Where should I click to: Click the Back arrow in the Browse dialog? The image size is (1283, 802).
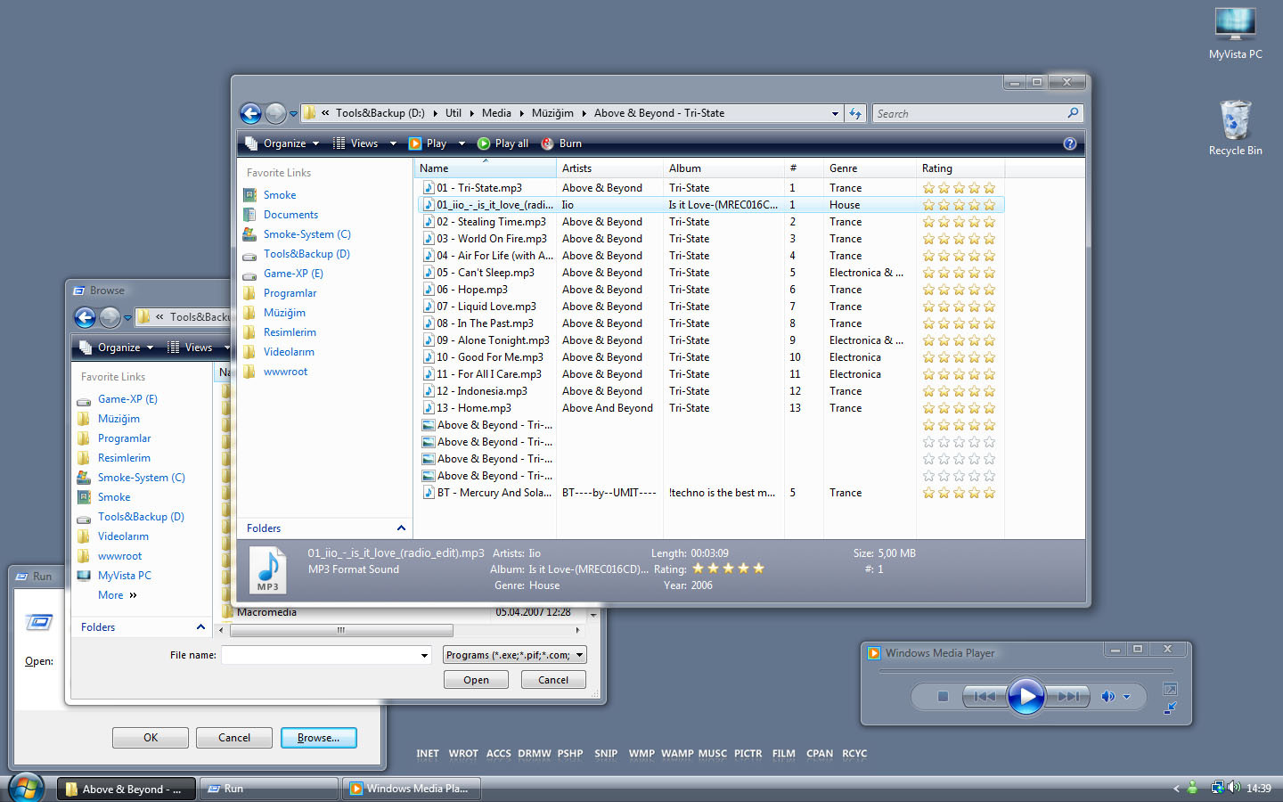(x=85, y=317)
